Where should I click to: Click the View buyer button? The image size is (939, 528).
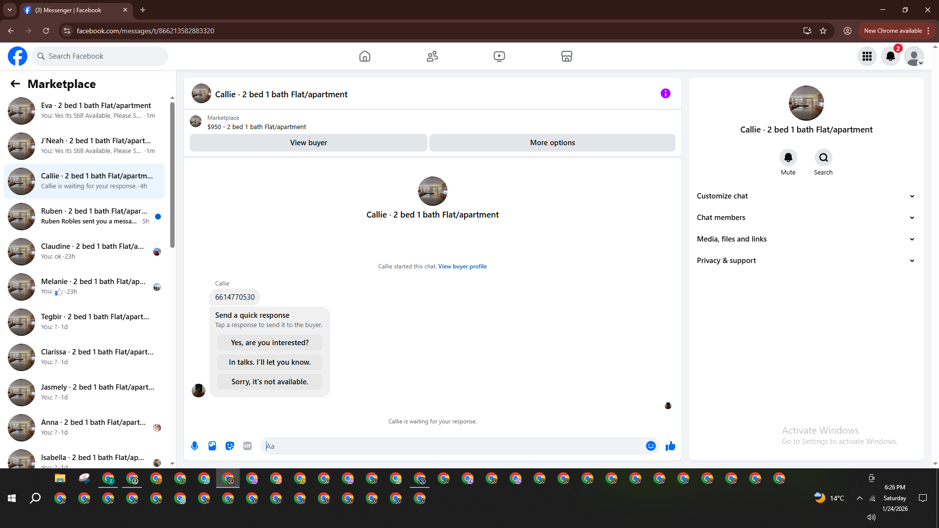click(x=309, y=143)
